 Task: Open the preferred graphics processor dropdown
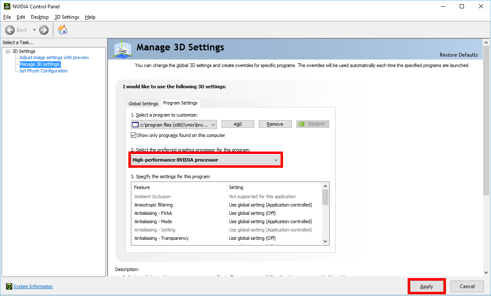pyautogui.click(x=204, y=160)
